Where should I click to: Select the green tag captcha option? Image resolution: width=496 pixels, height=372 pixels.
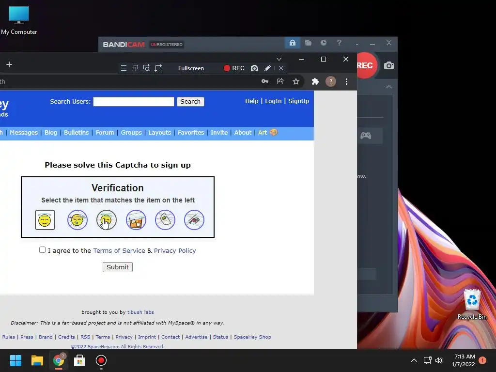(x=165, y=220)
